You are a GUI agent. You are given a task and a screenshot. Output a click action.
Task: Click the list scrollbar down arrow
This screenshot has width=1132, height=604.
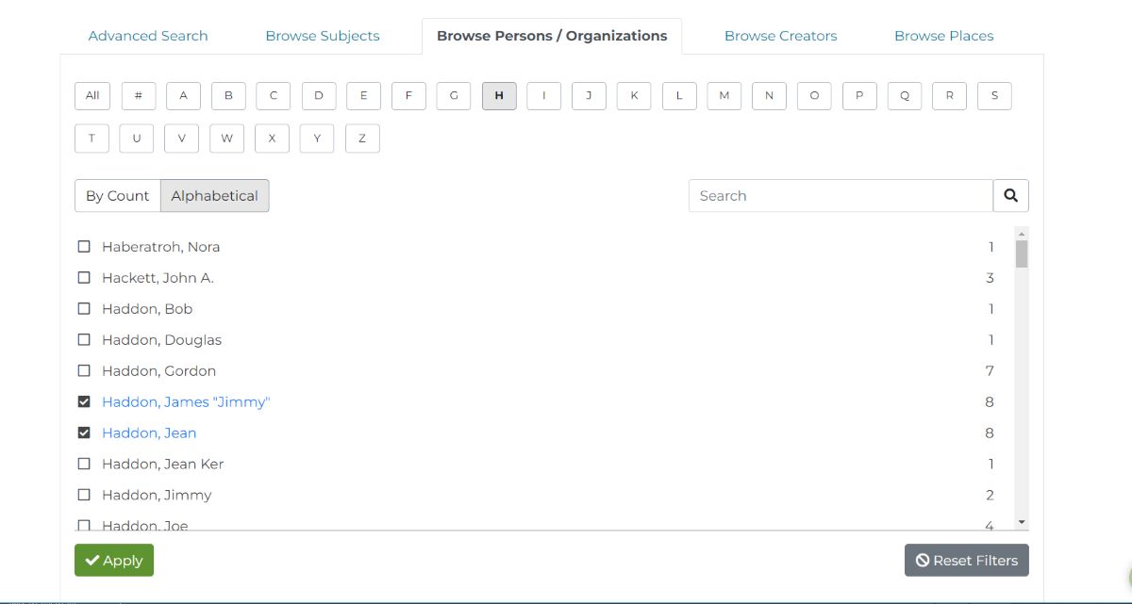pyautogui.click(x=1022, y=522)
